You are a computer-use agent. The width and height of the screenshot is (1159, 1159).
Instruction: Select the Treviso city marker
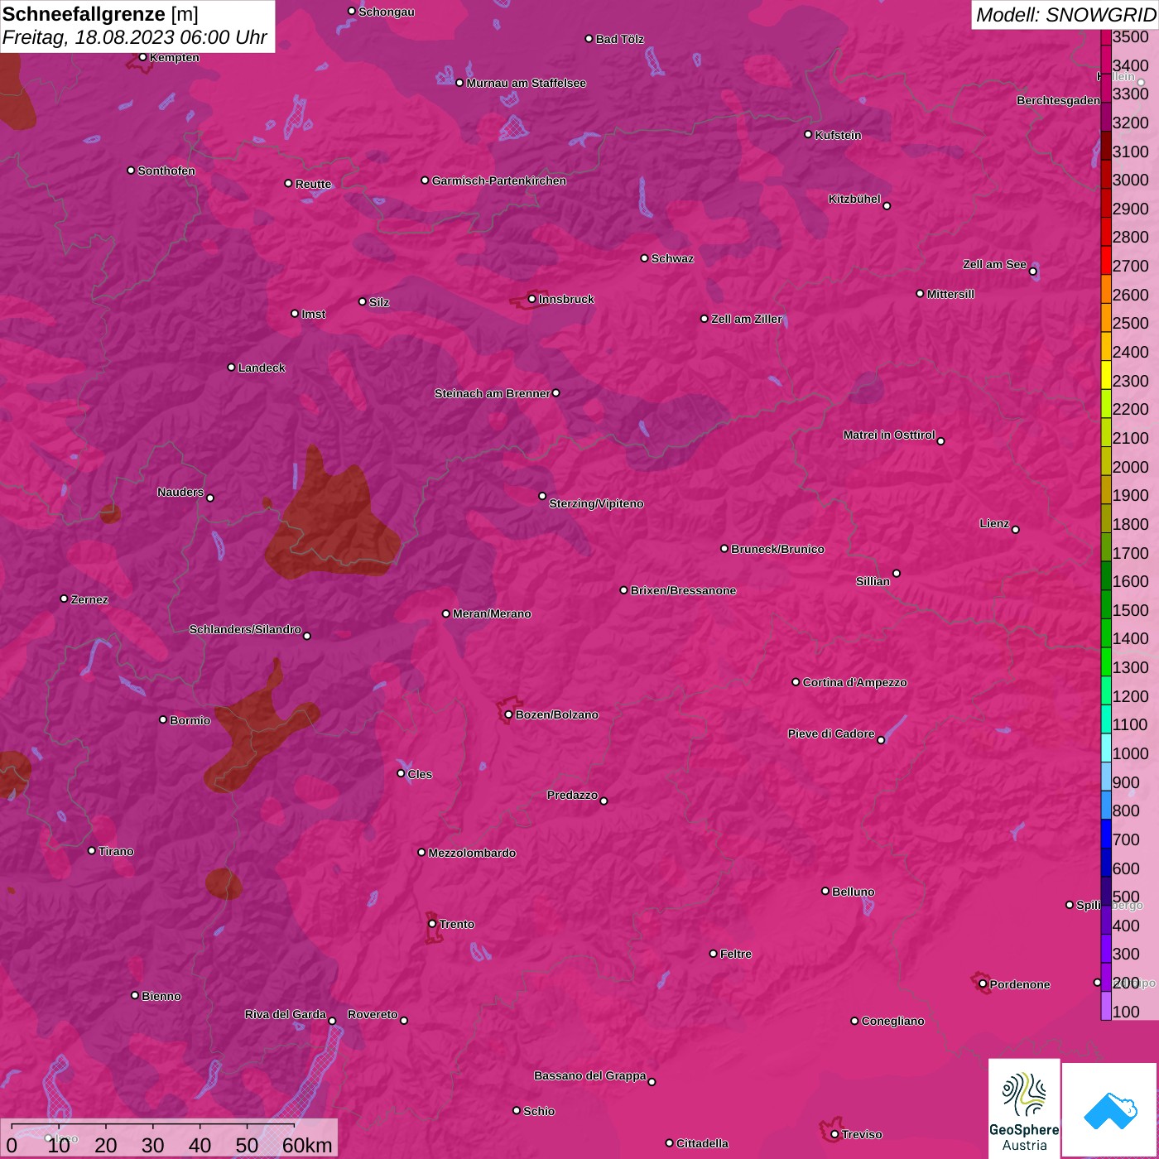[834, 1134]
